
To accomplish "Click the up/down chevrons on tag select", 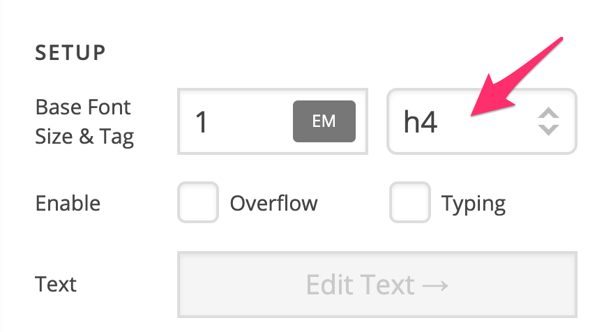I will click(x=548, y=121).
